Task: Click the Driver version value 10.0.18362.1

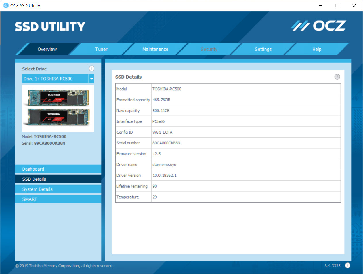Action: (165, 175)
